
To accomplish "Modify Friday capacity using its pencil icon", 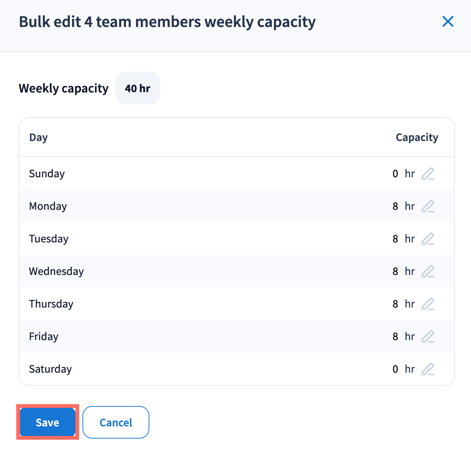I will coord(428,336).
